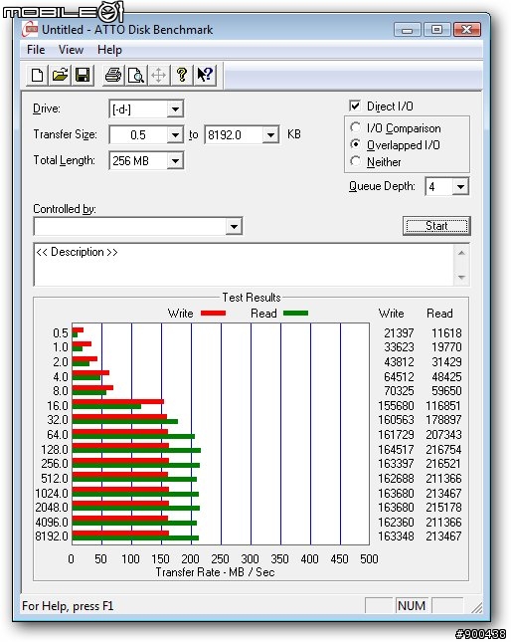Click the NUM status bar indicator

(x=412, y=605)
